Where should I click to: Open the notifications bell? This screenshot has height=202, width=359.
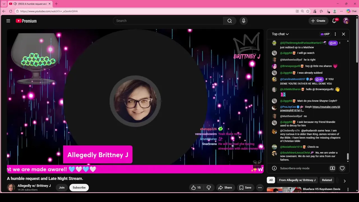[334, 21]
